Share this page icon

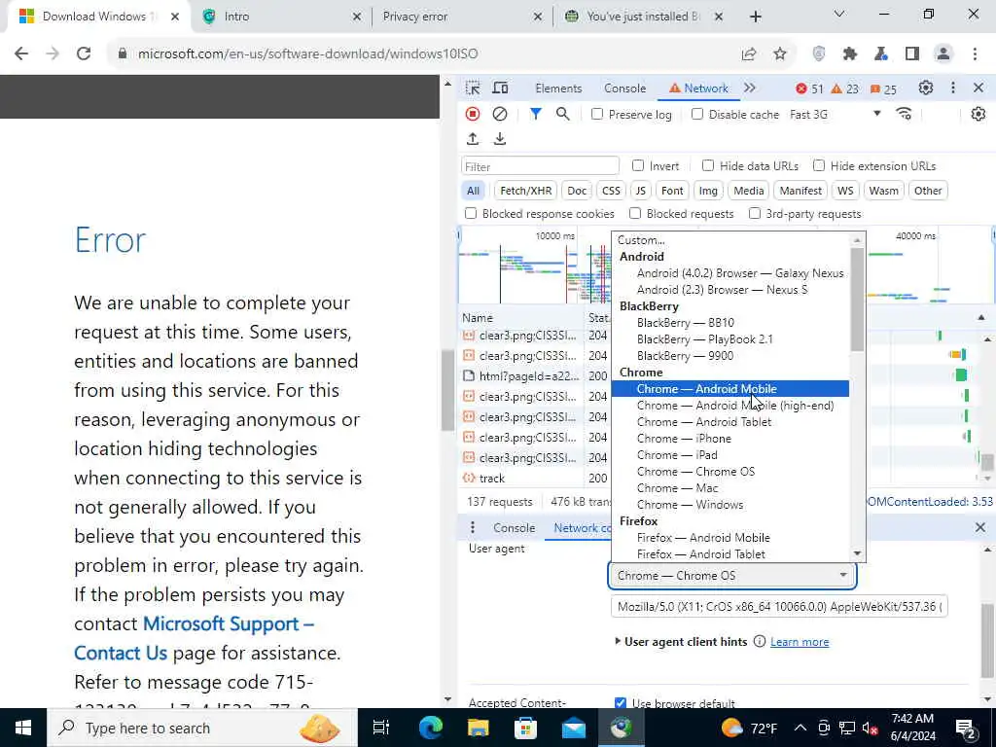(x=749, y=54)
